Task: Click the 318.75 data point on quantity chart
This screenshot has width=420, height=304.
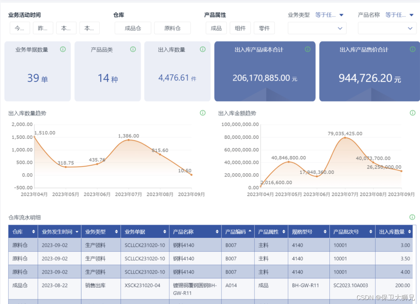Action: pos(66,167)
